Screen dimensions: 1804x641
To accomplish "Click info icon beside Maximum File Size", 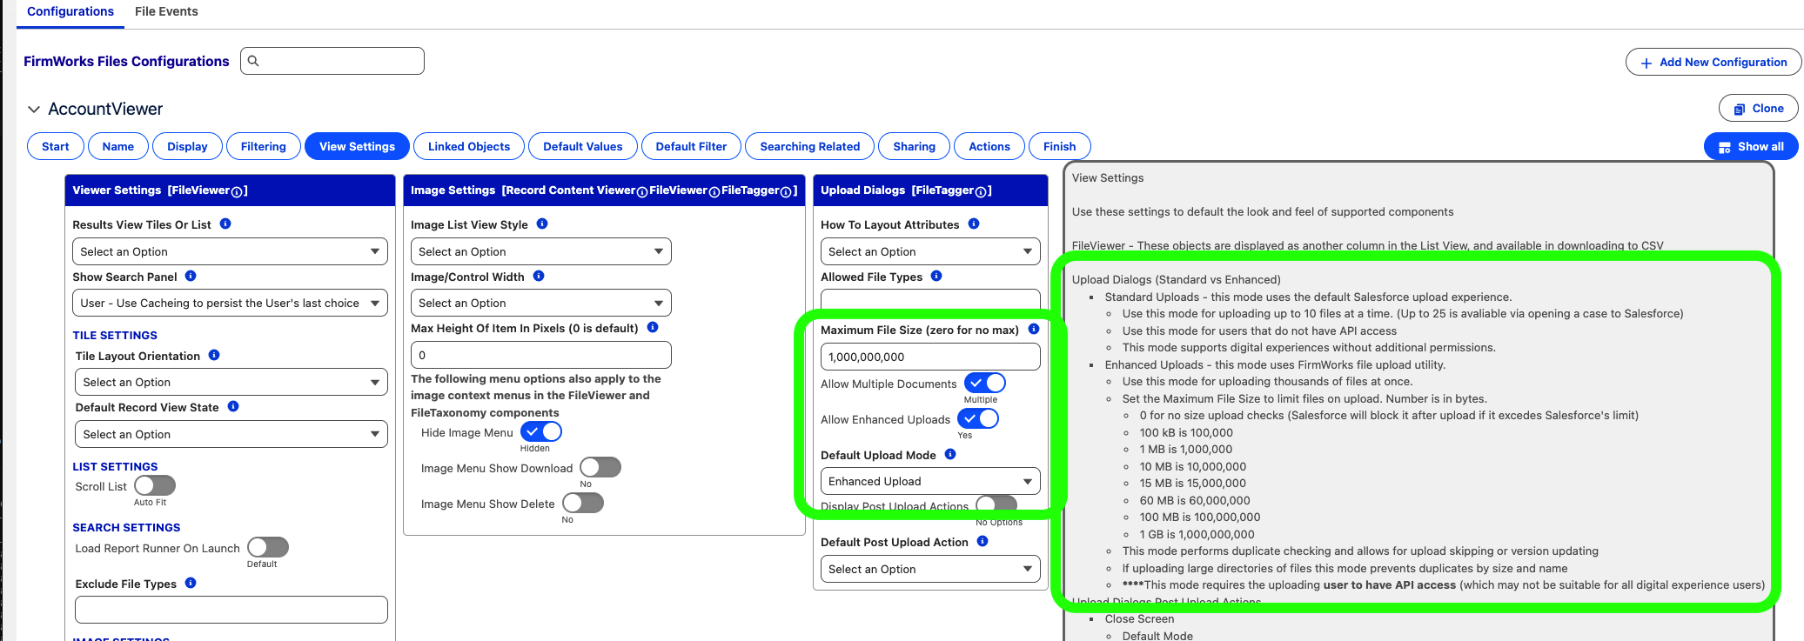I will (1034, 329).
